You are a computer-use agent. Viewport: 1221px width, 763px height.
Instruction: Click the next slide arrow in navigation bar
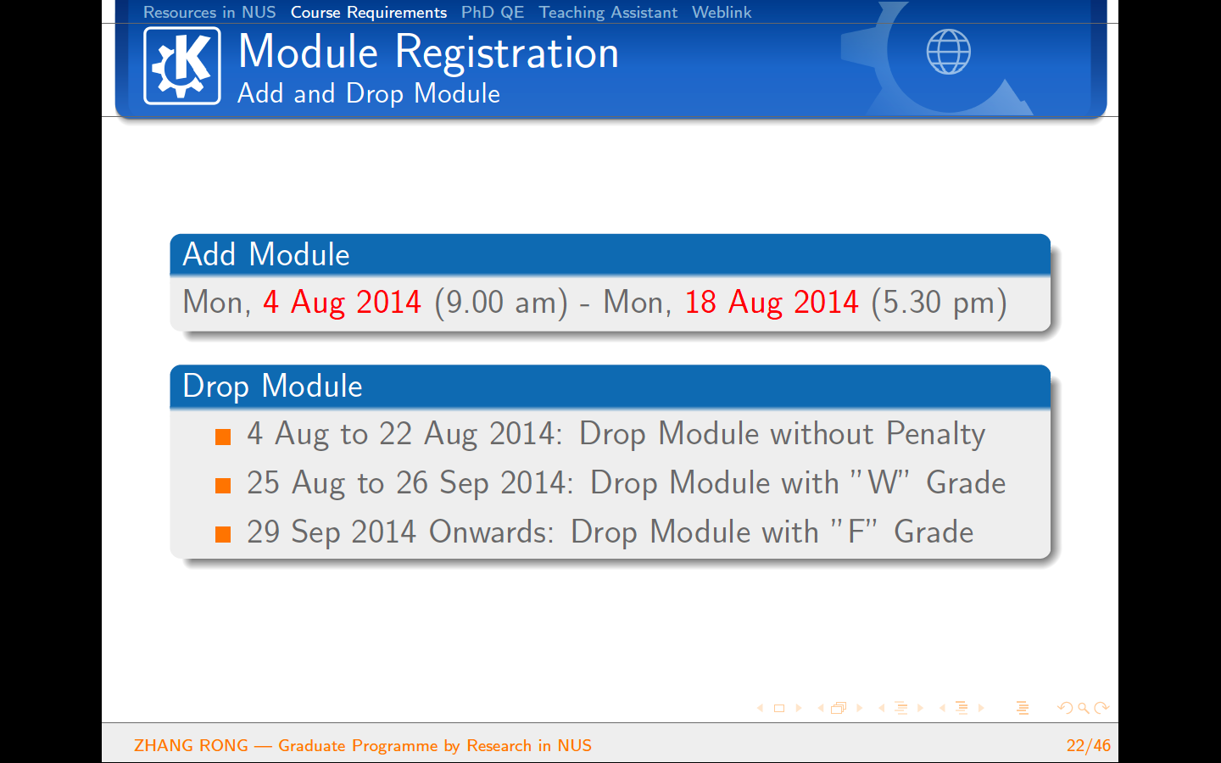pyautogui.click(x=799, y=708)
